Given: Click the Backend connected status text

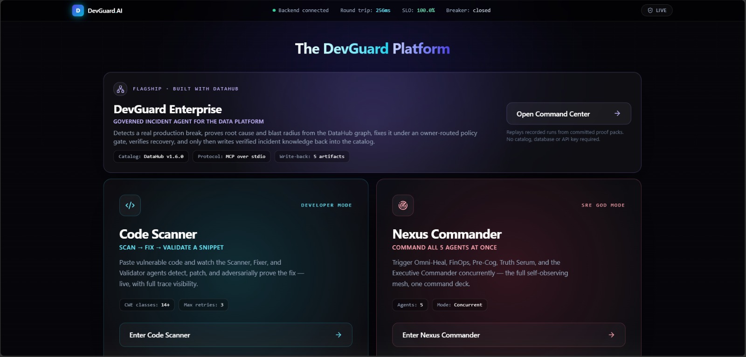Looking at the screenshot, I should 304,10.
